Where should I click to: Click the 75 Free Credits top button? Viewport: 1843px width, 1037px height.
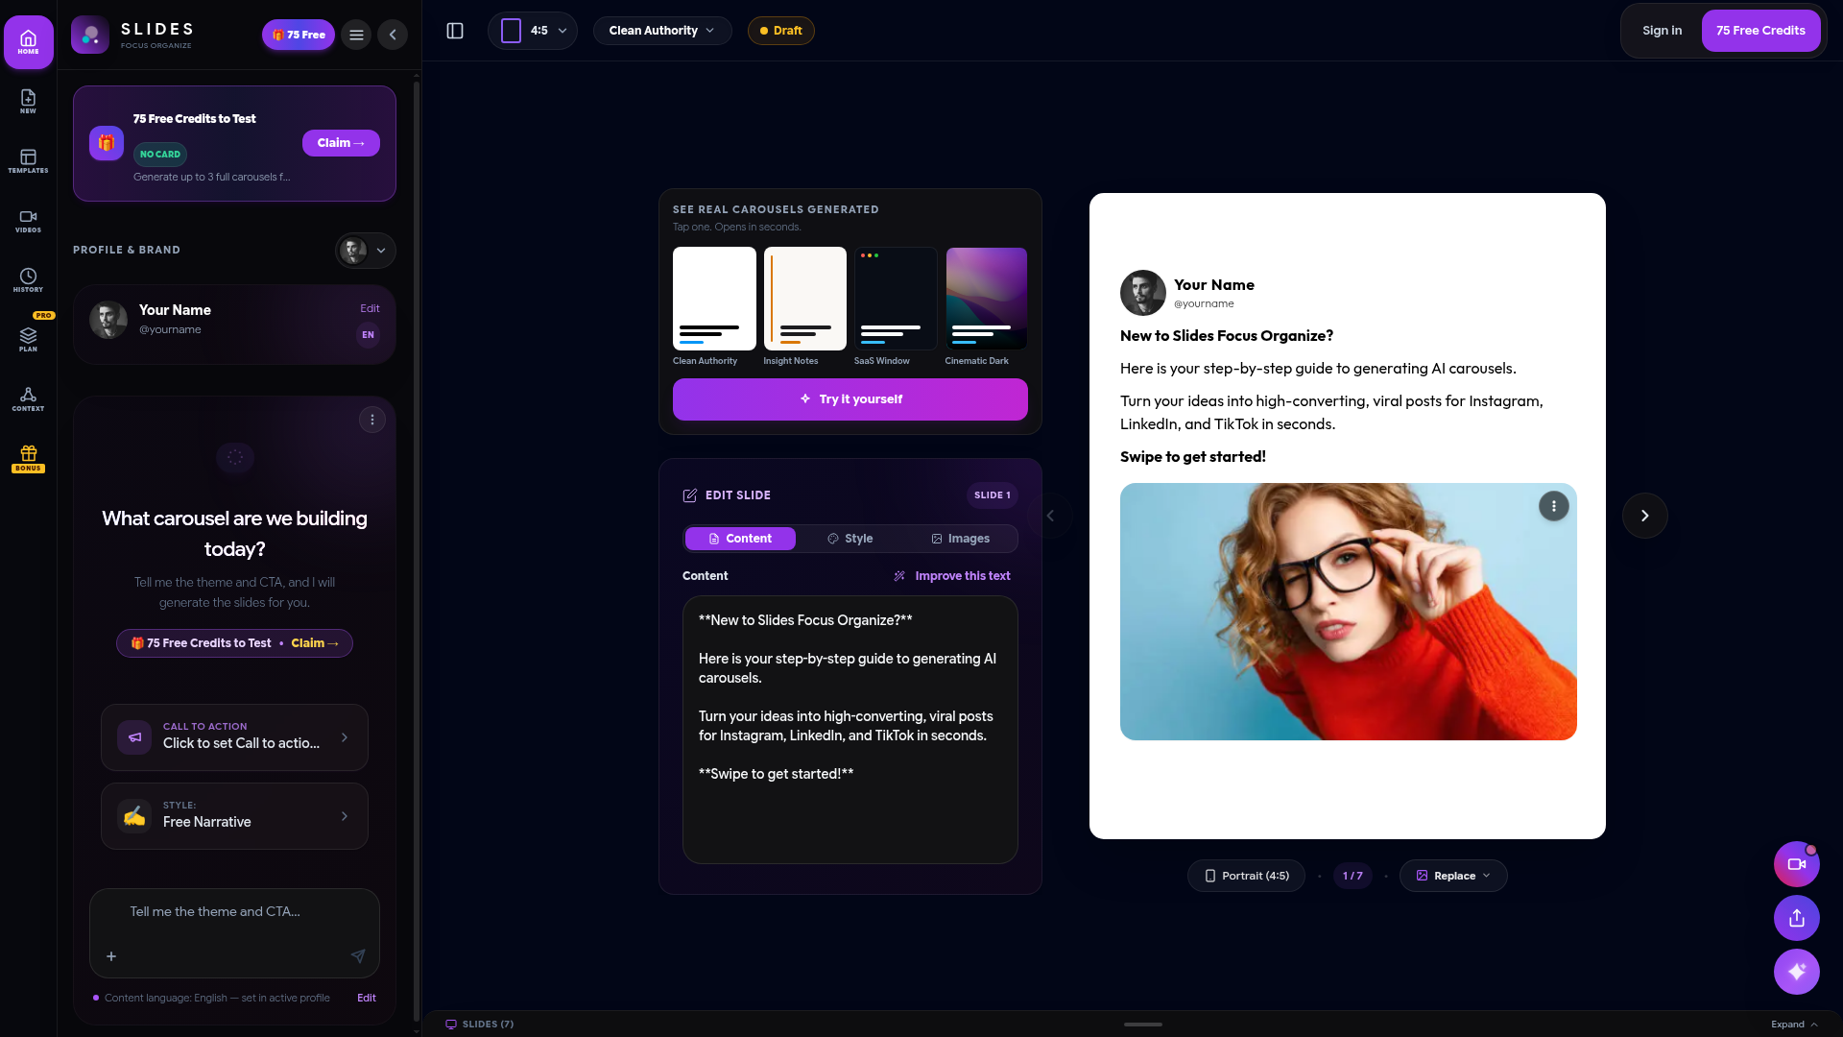pyautogui.click(x=1760, y=31)
